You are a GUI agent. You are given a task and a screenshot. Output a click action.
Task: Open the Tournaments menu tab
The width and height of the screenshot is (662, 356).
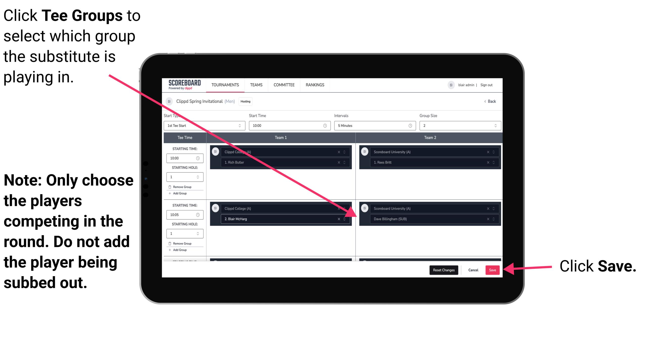(224, 85)
